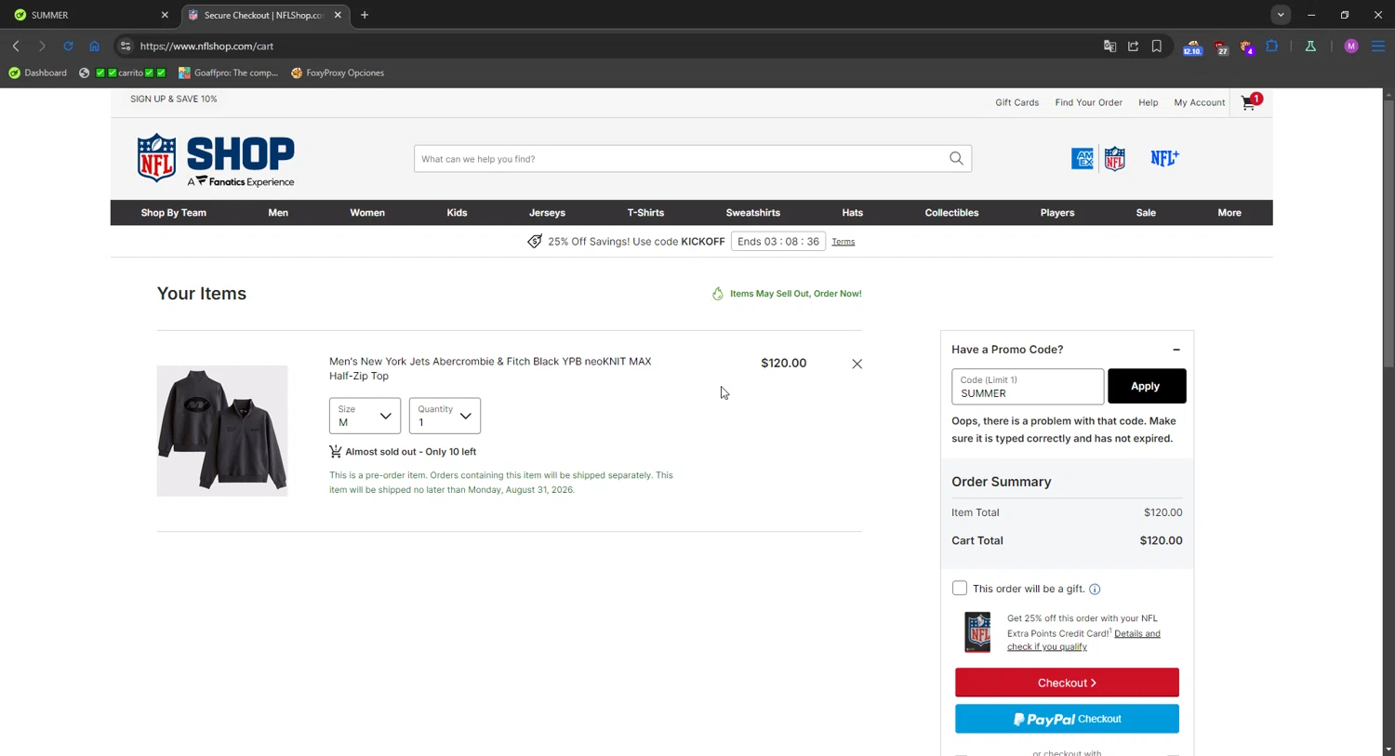Bookmark this page with the bookmark icon
Screen dimensions: 1395x756
click(x=1157, y=46)
